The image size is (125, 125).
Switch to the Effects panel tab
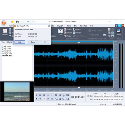[x=9, y=42]
